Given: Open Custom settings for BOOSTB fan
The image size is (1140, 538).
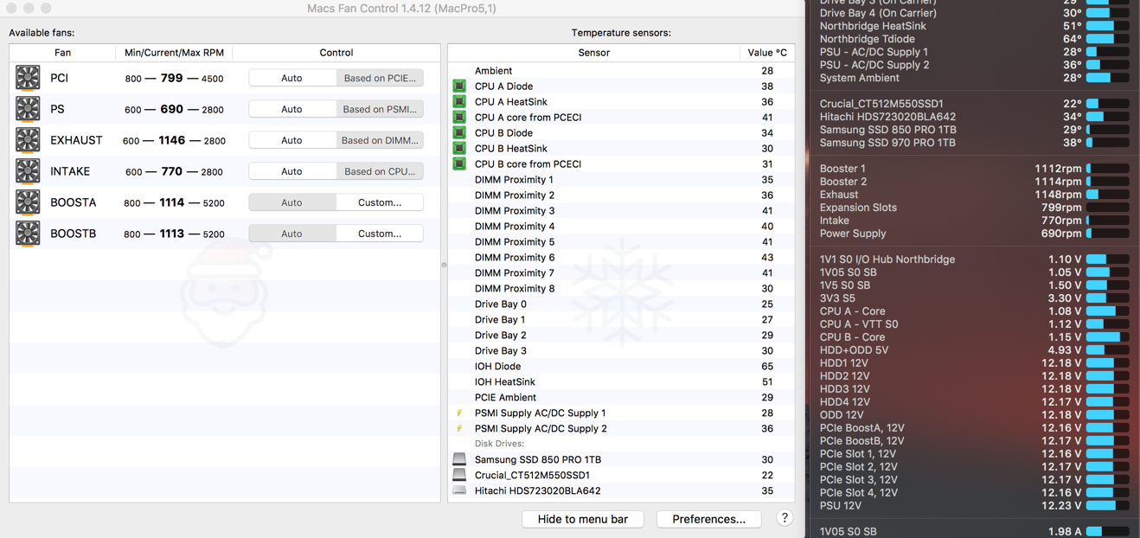Looking at the screenshot, I should click(x=380, y=234).
